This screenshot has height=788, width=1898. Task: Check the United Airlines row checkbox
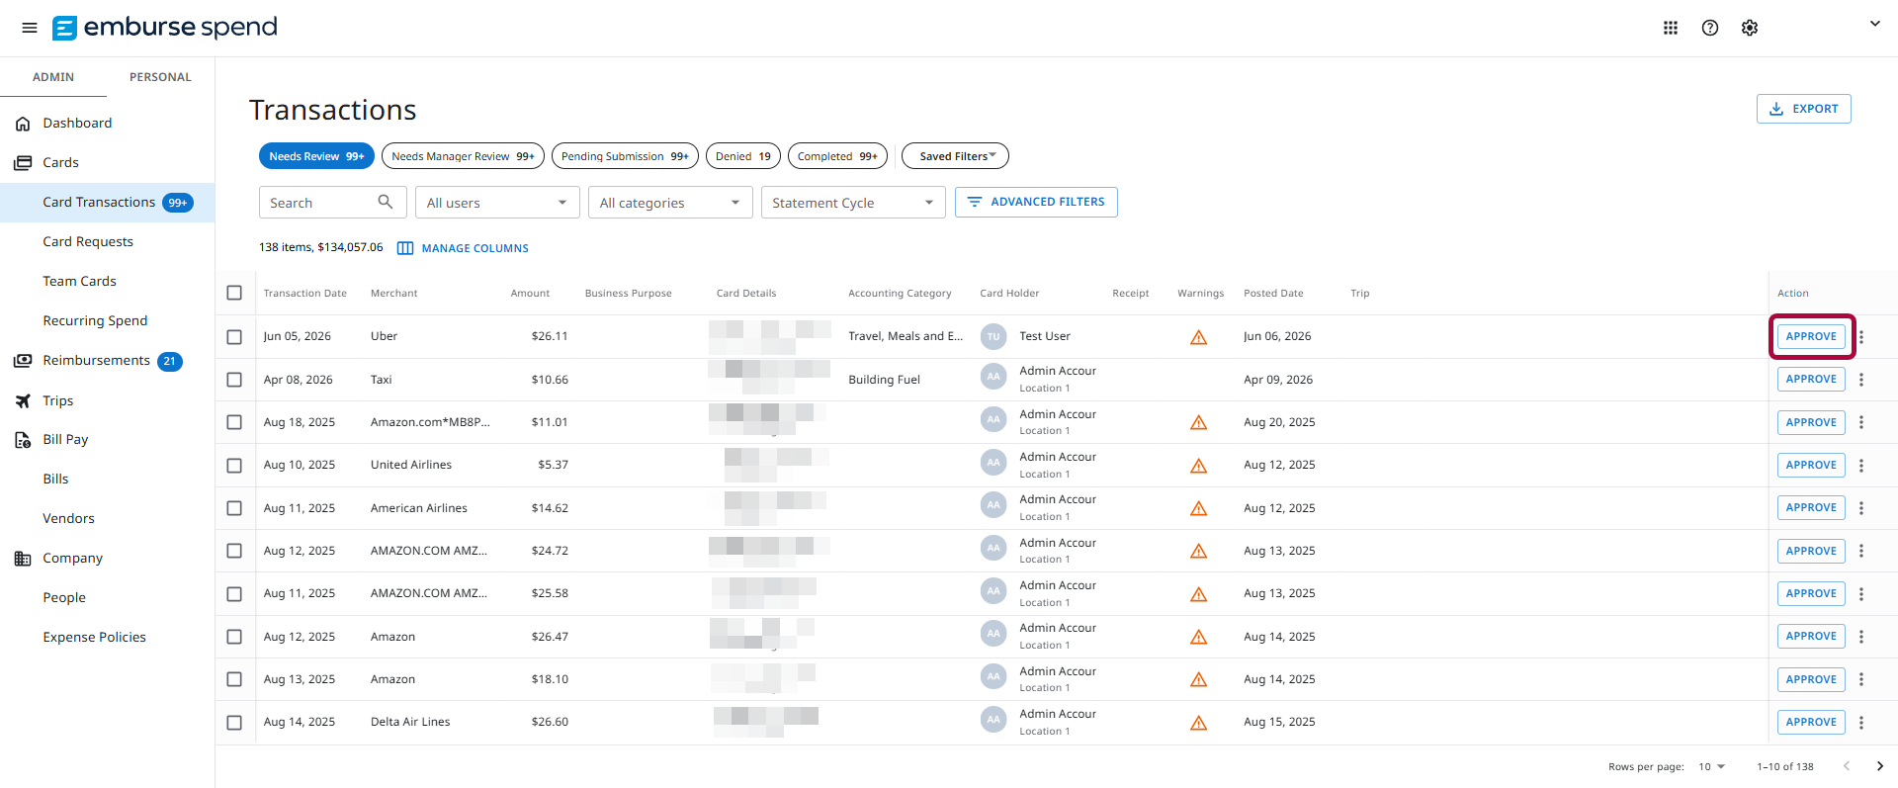coord(234,466)
